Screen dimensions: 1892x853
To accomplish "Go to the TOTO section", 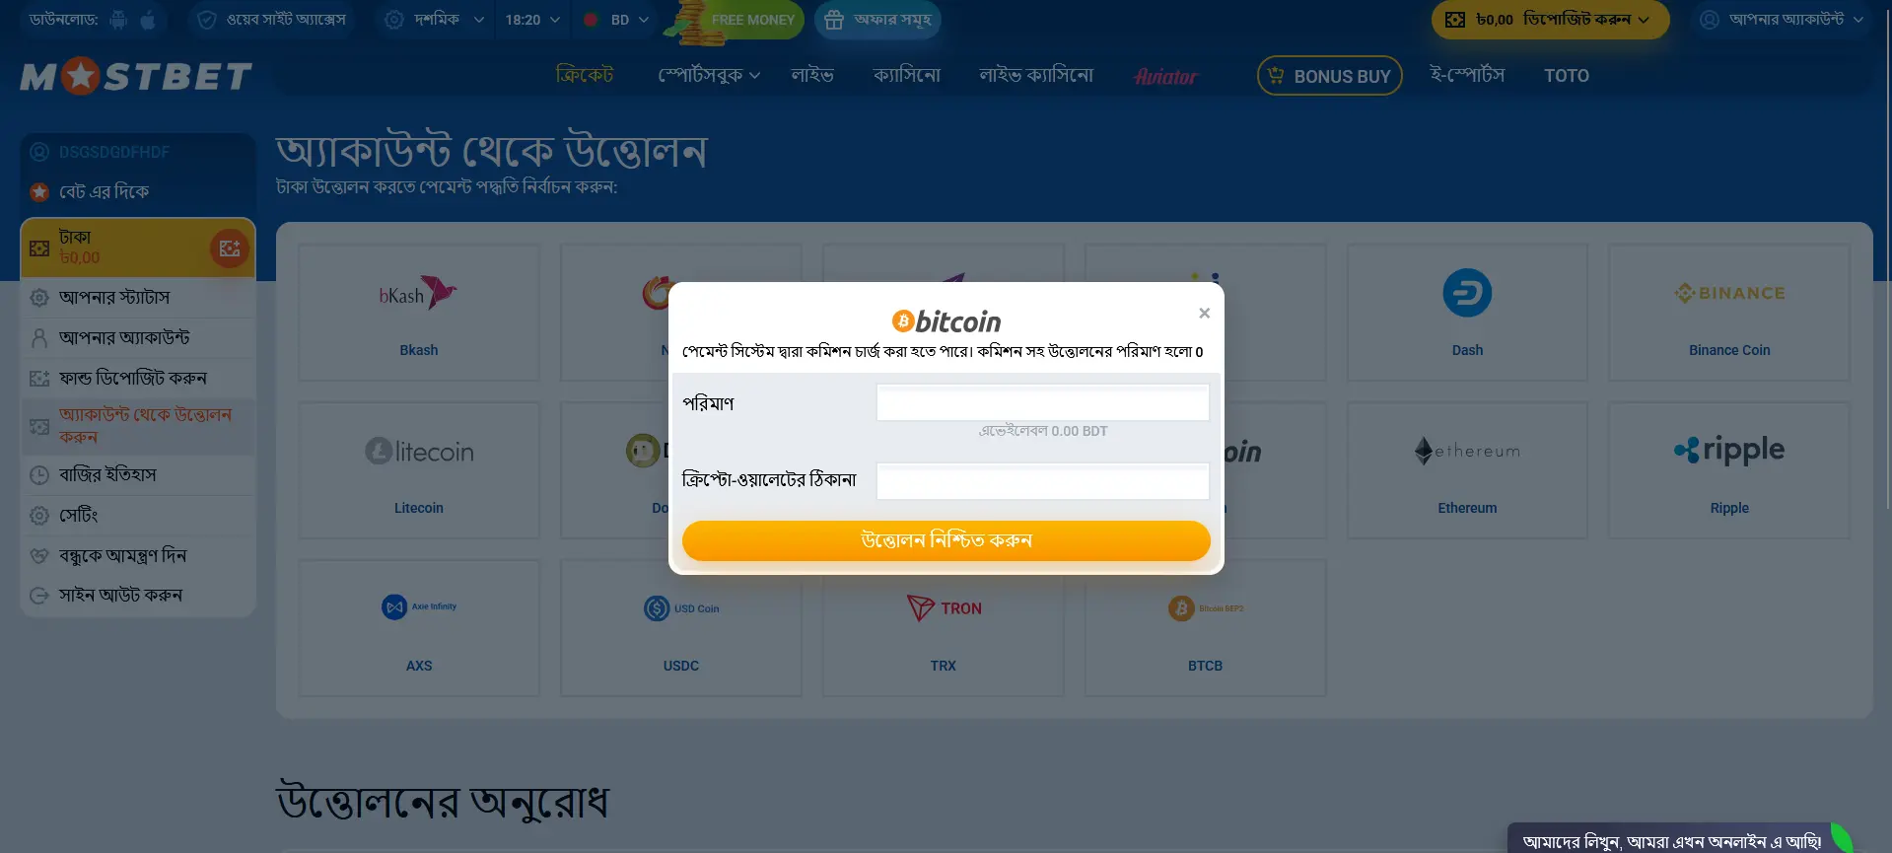I will (x=1566, y=76).
